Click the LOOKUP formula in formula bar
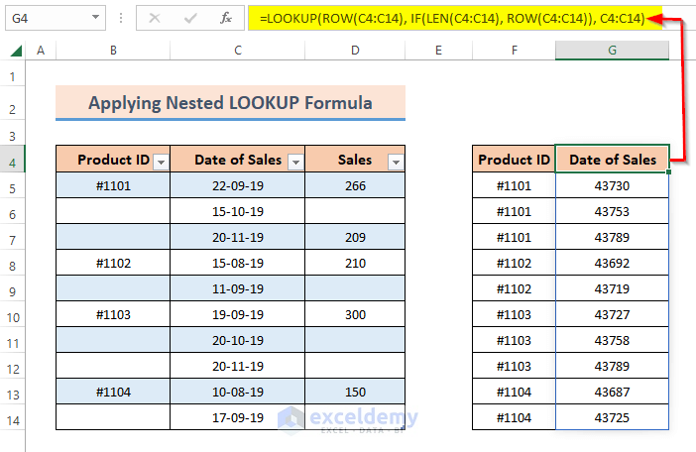 [452, 18]
